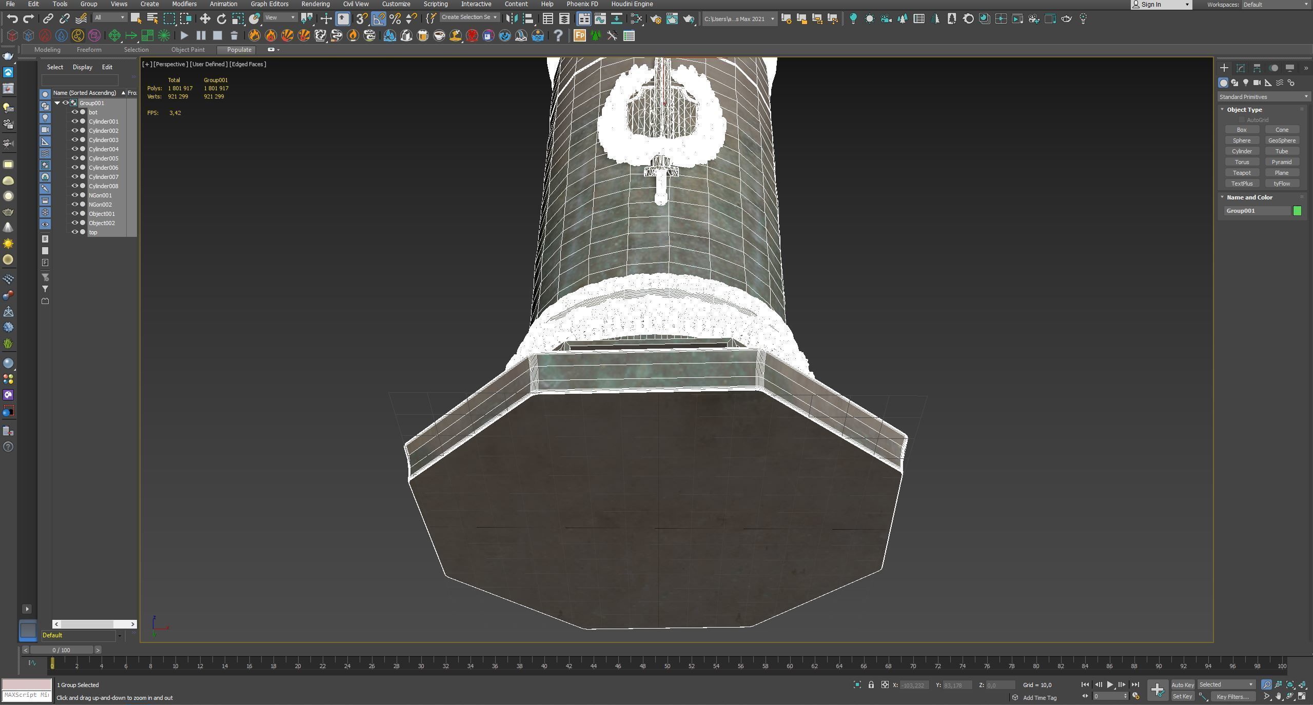Screen dimensions: 1313x705
Task: Click the Select by Name icon
Action: click(x=152, y=19)
